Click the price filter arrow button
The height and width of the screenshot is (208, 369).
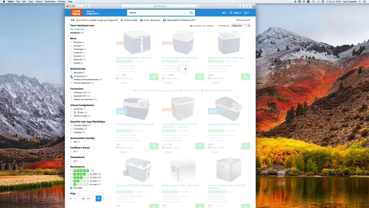(99, 198)
